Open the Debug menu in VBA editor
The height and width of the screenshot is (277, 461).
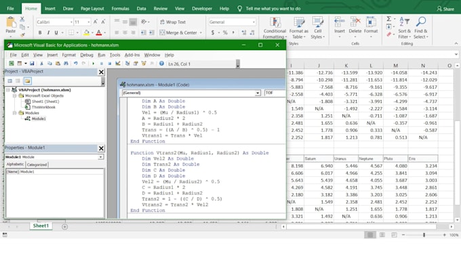click(x=87, y=55)
